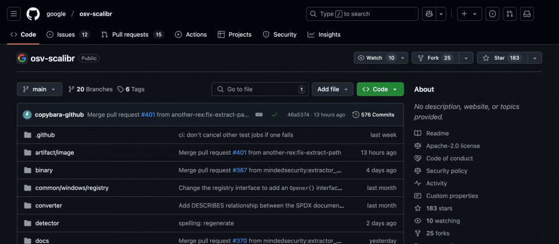
Task: Click the 183 stars star icon in About
Action: click(418, 208)
